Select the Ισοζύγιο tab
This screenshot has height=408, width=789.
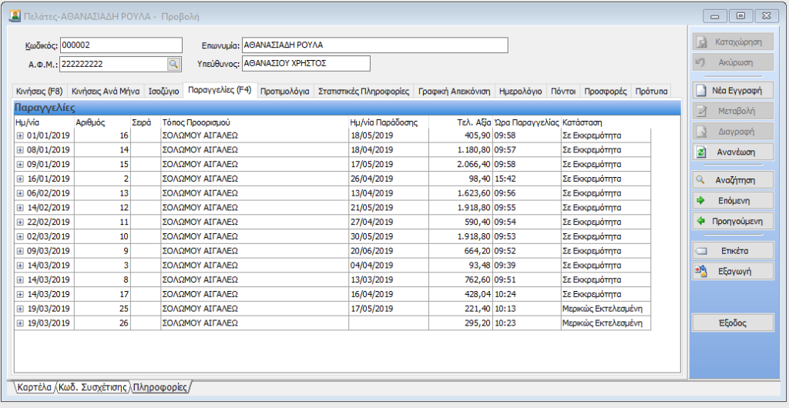pos(163,92)
